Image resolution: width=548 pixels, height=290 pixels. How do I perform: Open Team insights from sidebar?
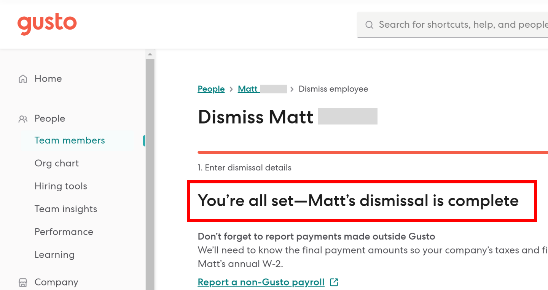tap(66, 209)
